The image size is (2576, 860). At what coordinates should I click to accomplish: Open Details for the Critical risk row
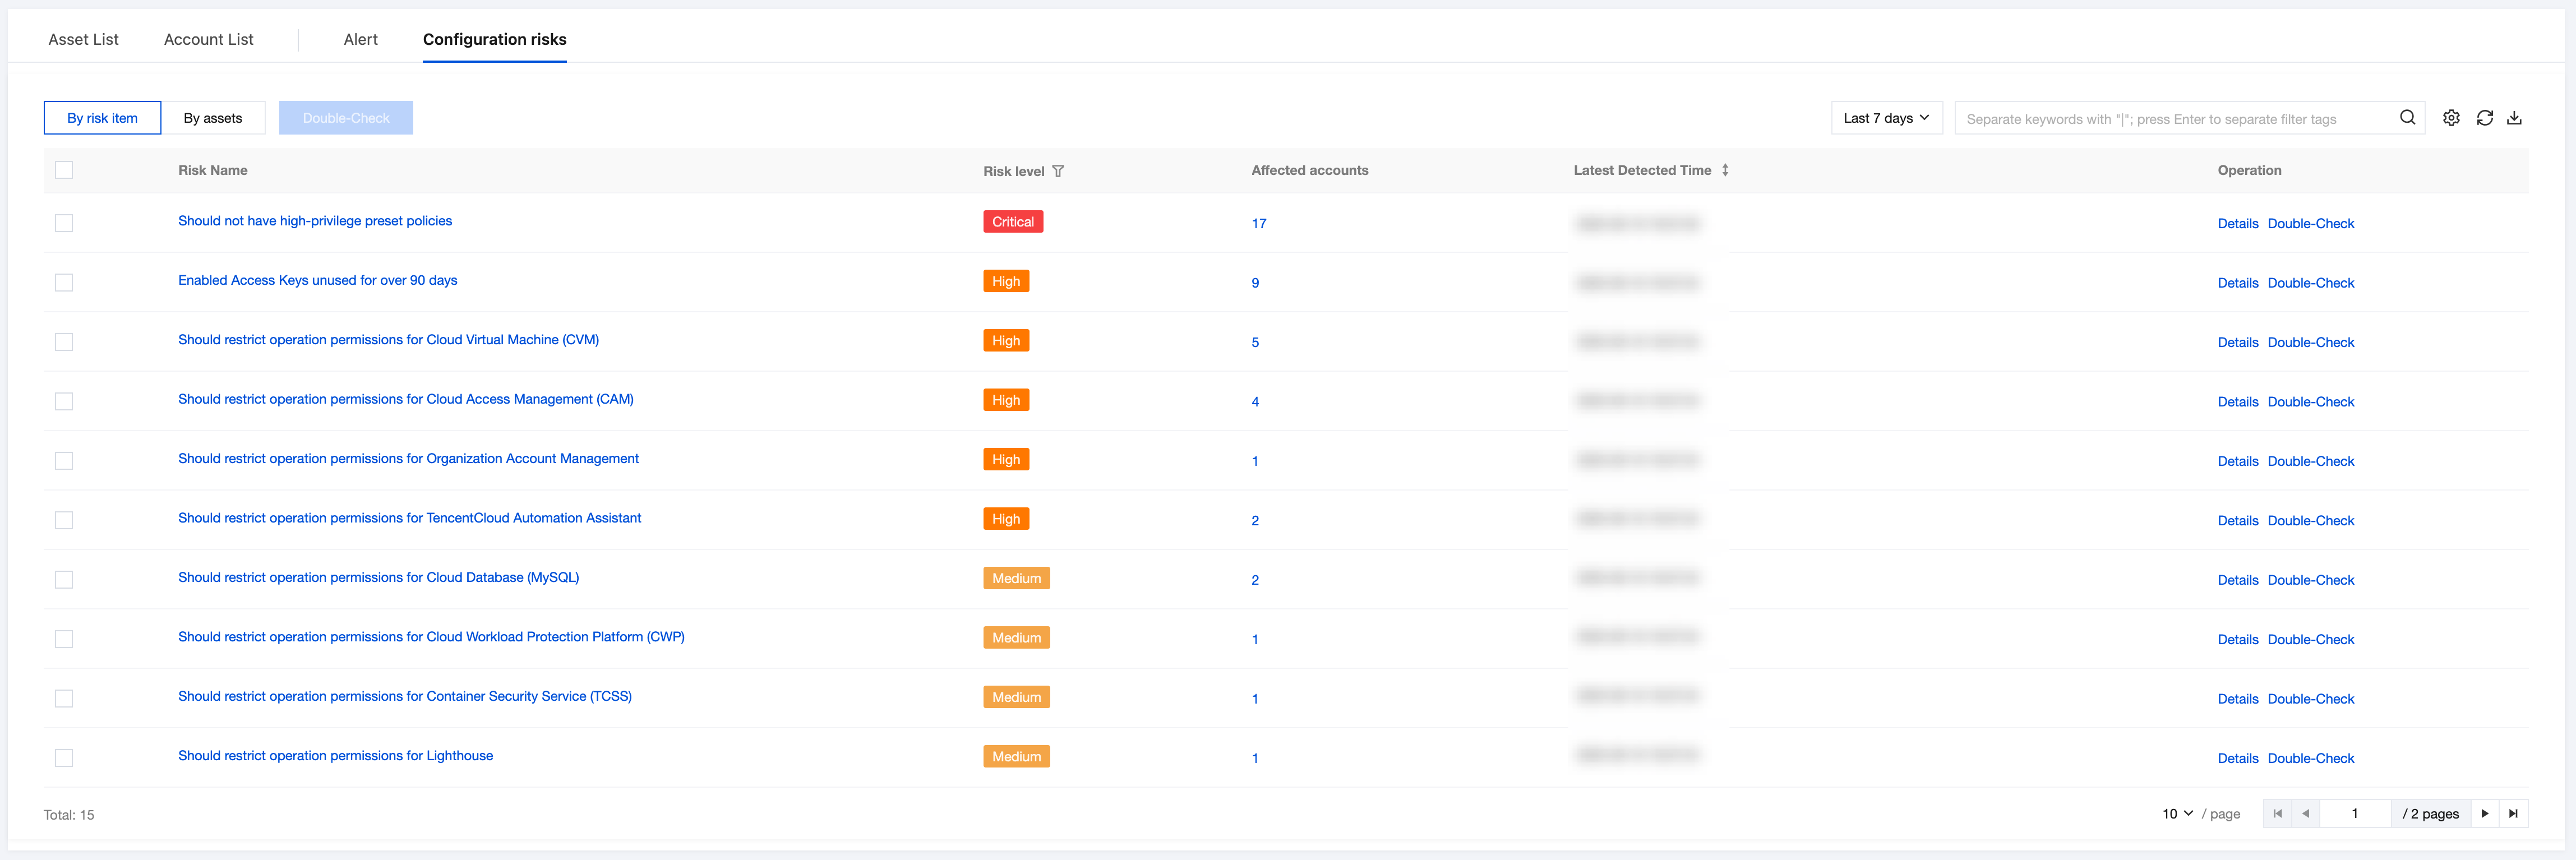pyautogui.click(x=2237, y=223)
